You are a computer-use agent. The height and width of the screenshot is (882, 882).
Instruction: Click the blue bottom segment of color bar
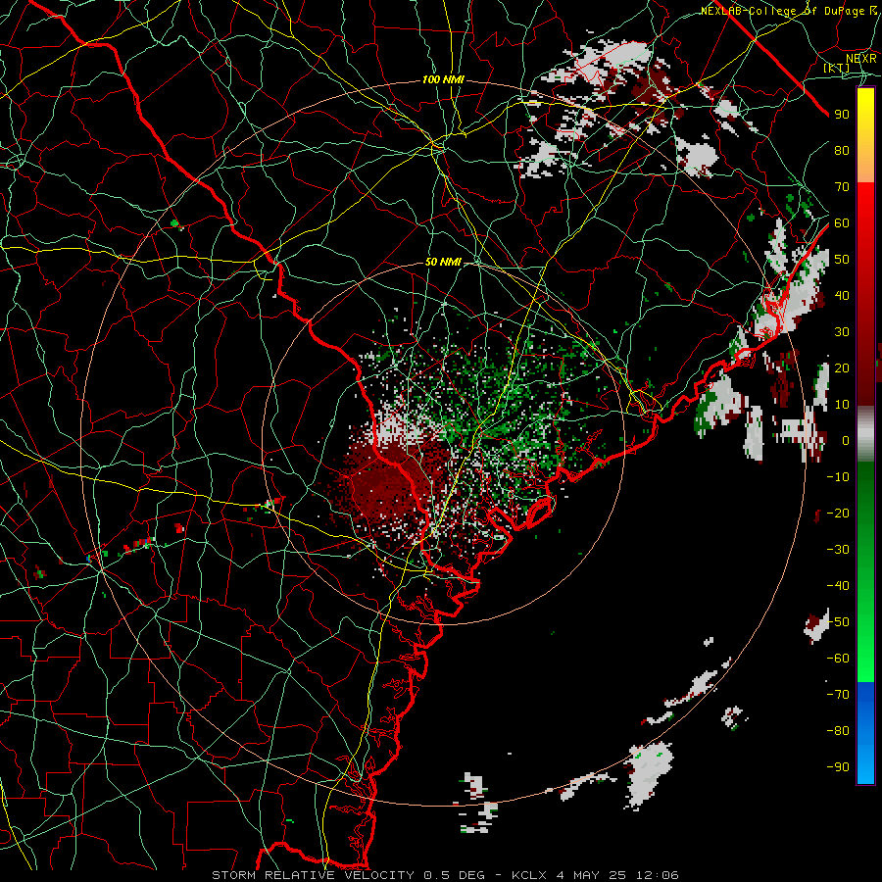coord(865,732)
